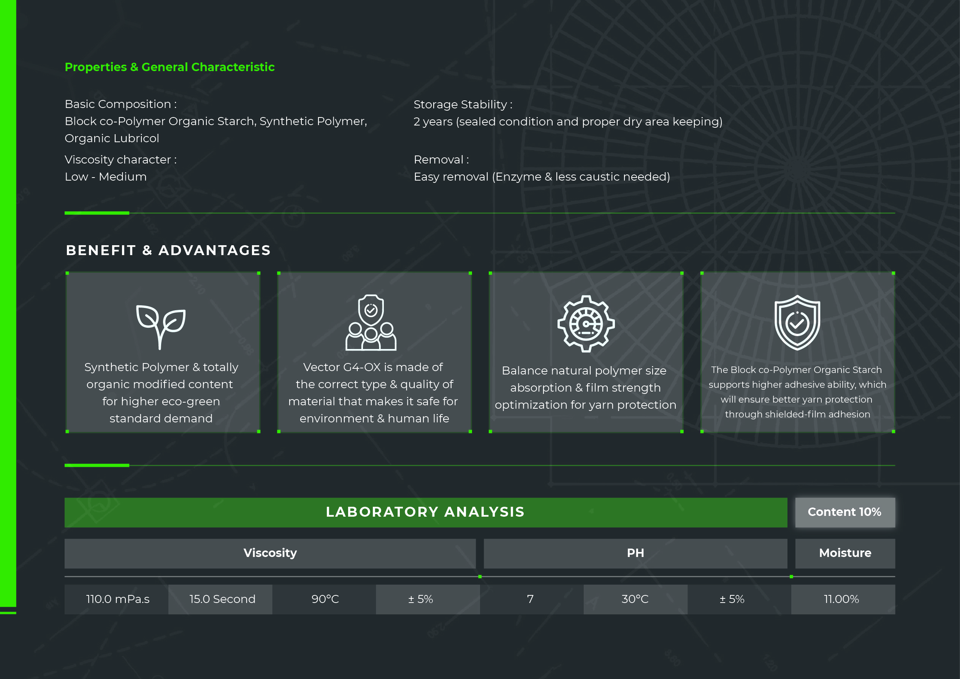Click the shield checkmark icon
960x679 pixels.
797,322
